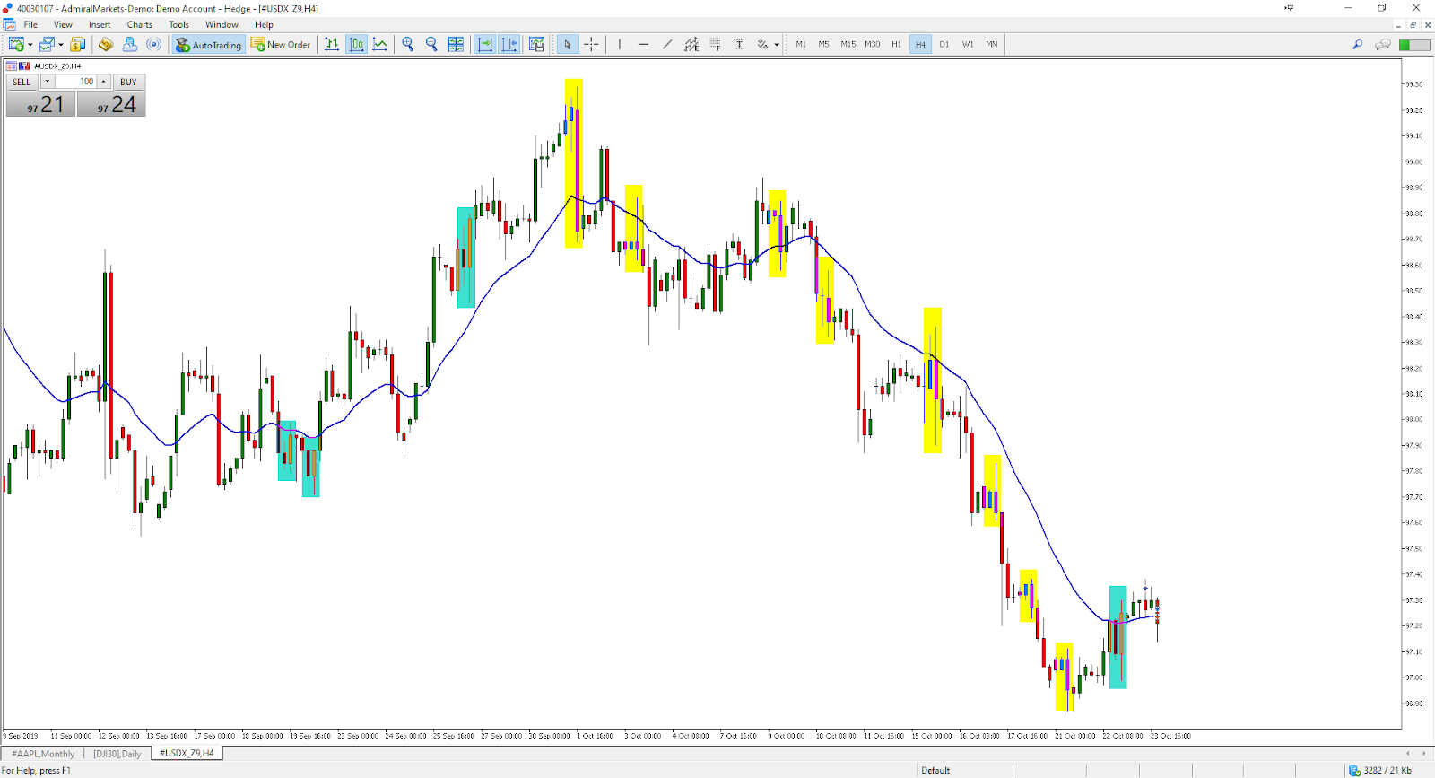
Task: Tile chart windows icon
Action: pos(456,44)
